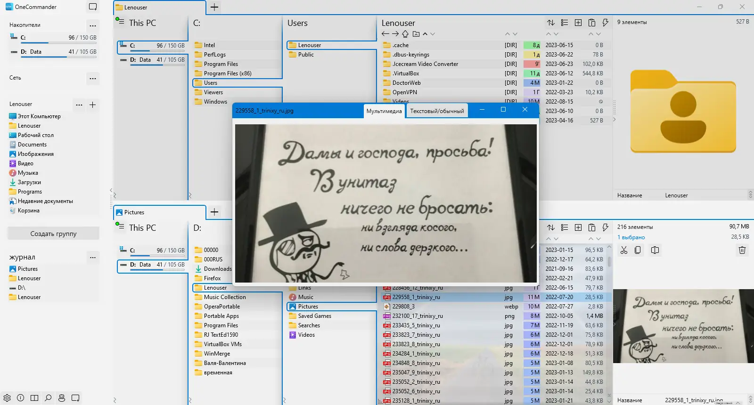The image size is (754, 405).
Task: Switch to the Pictures tab
Action: (160, 212)
